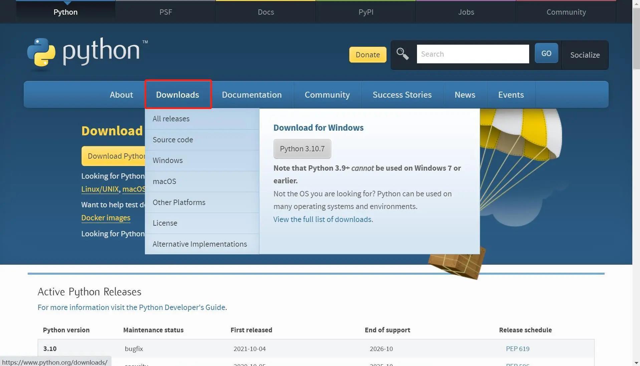This screenshot has width=640, height=366.
Task: Click the Donate button
Action: coord(367,55)
